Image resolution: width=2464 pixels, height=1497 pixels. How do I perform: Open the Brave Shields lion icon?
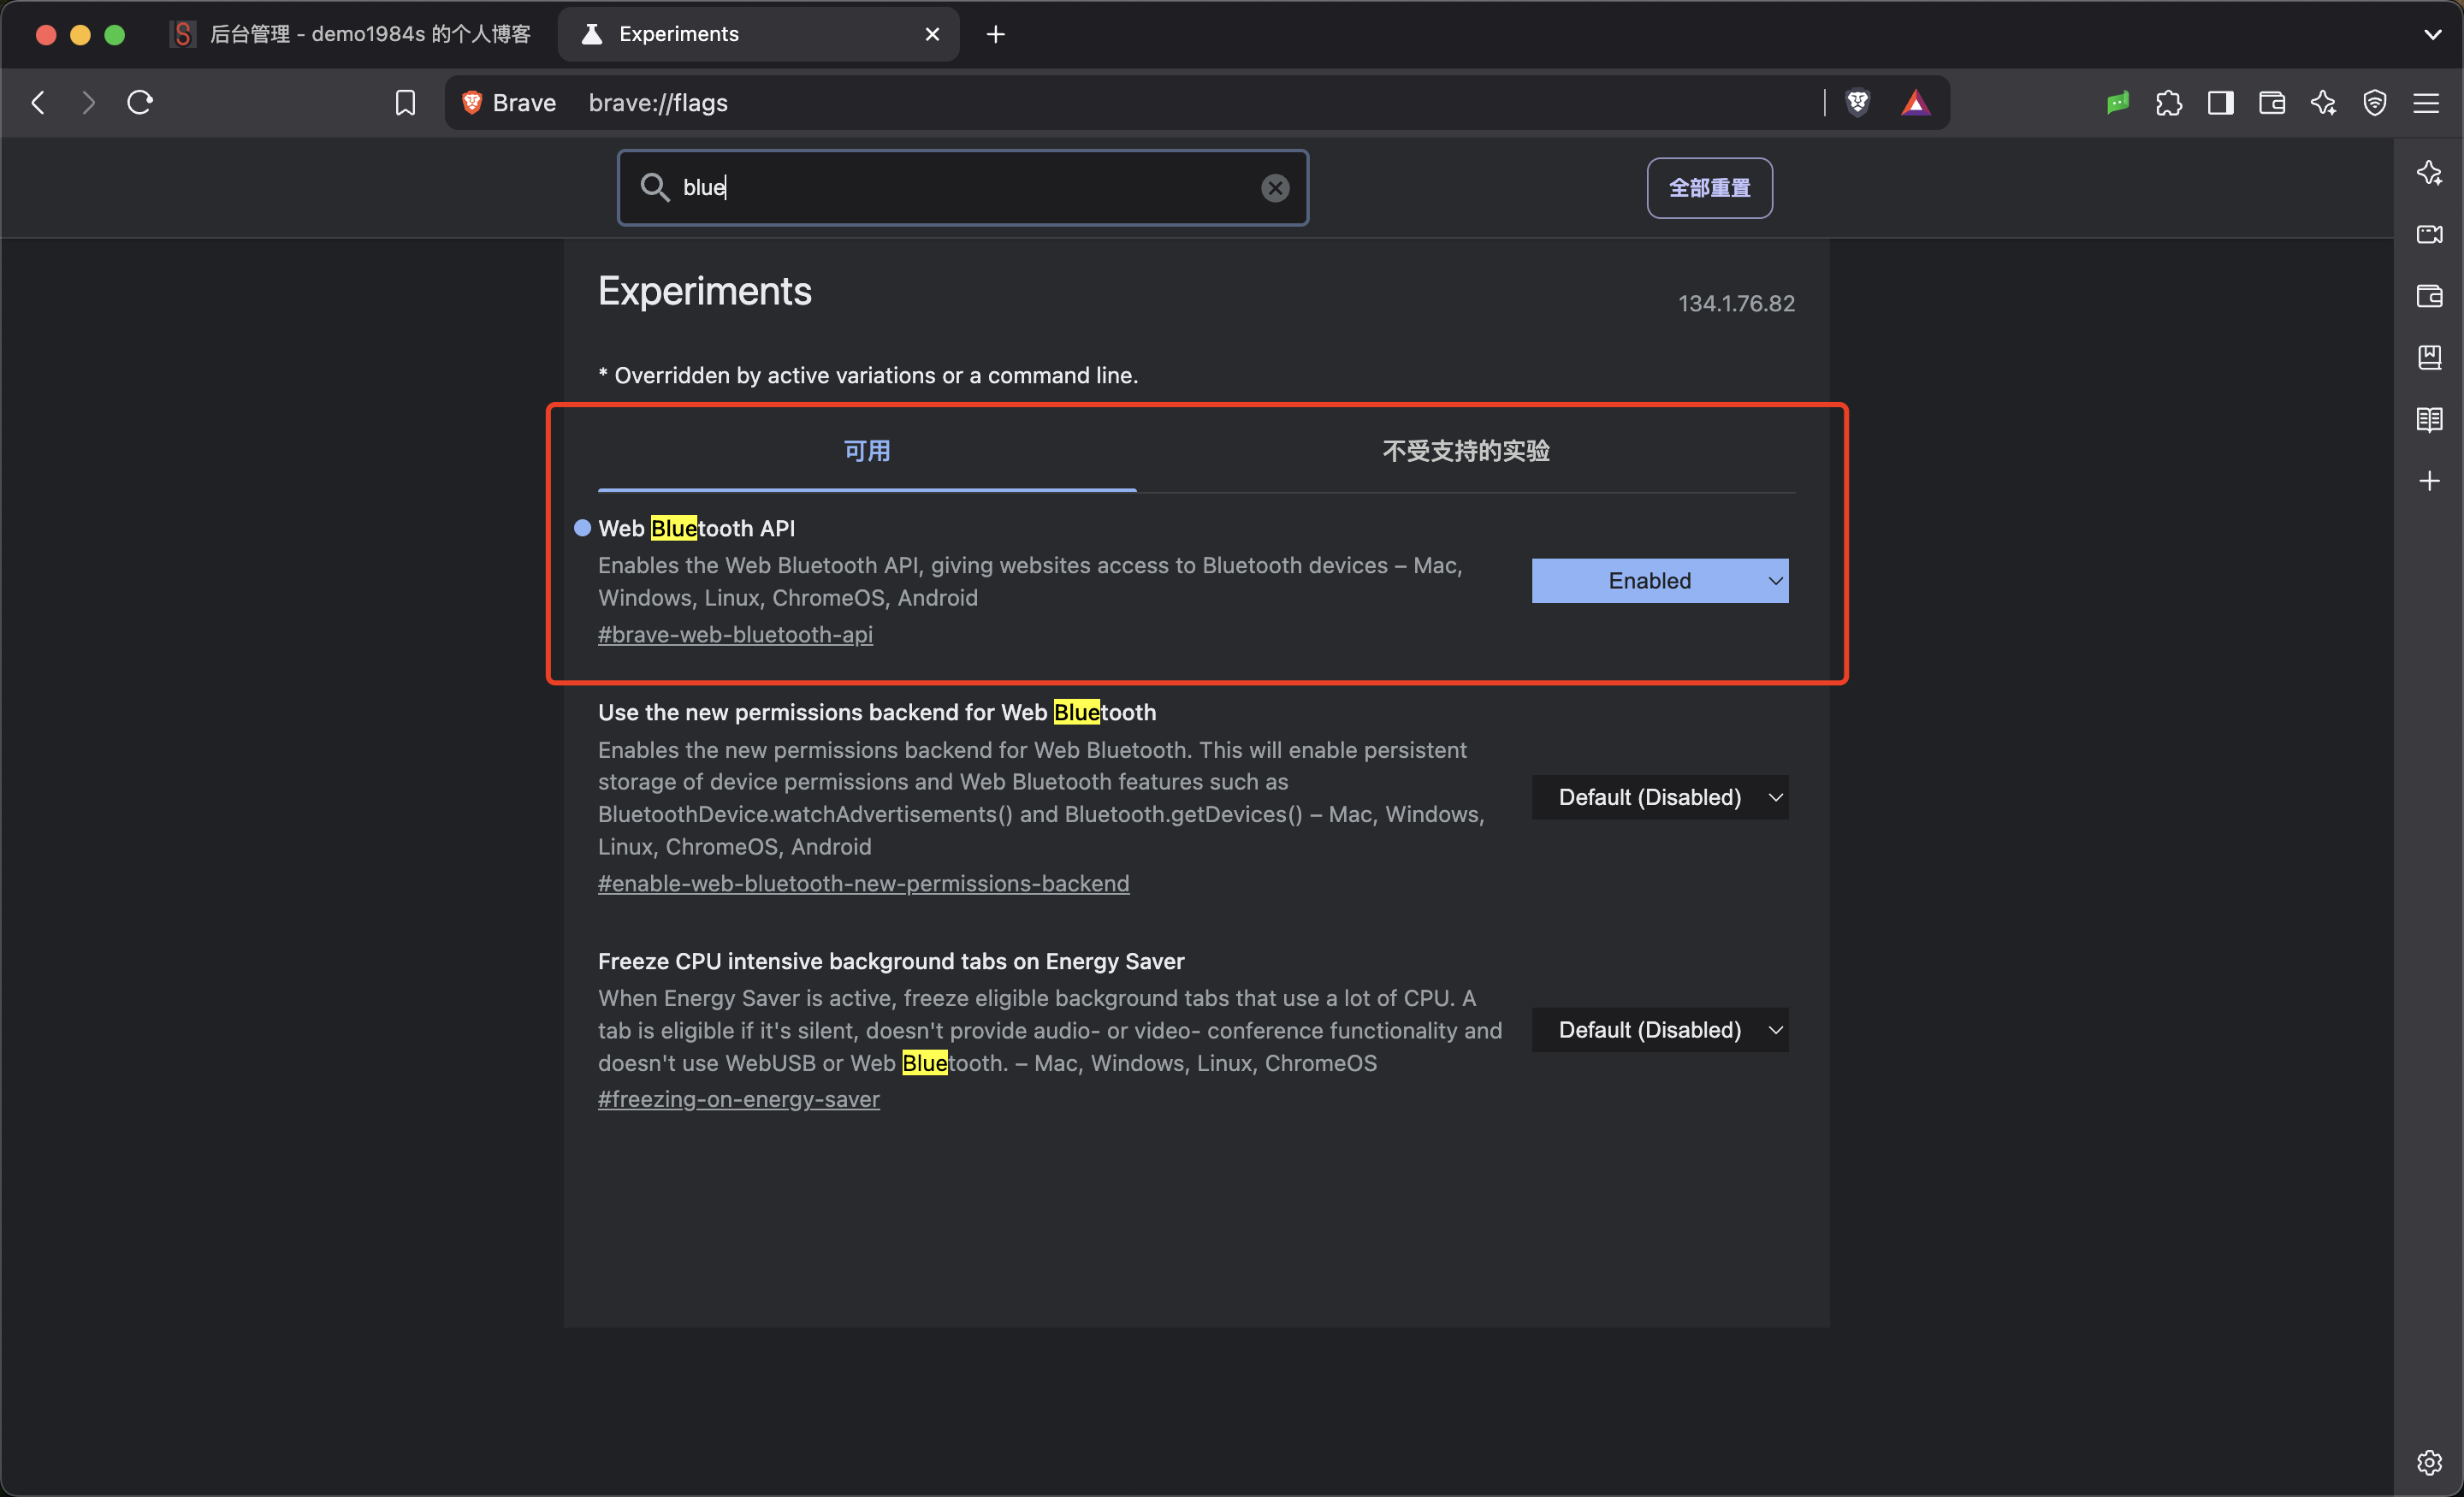coord(1857,103)
